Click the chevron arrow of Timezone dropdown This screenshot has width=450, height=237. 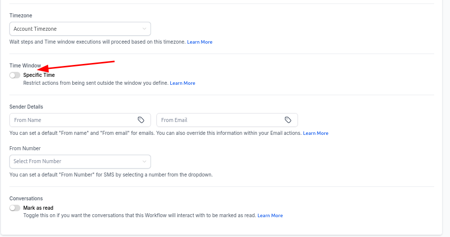[145, 29]
